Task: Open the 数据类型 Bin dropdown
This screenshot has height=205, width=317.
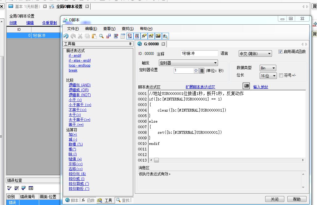Action: 268,68
